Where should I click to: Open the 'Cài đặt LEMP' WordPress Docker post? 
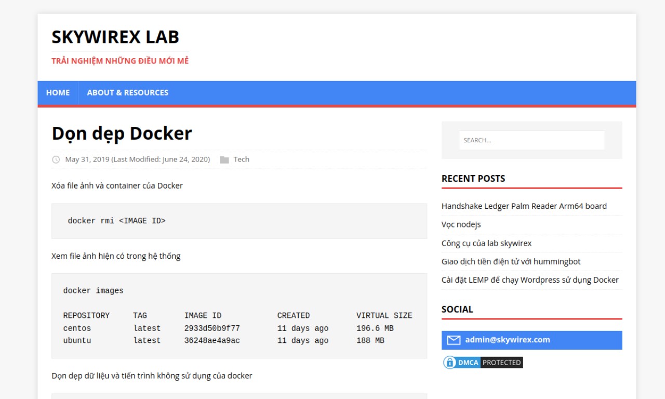coord(530,280)
